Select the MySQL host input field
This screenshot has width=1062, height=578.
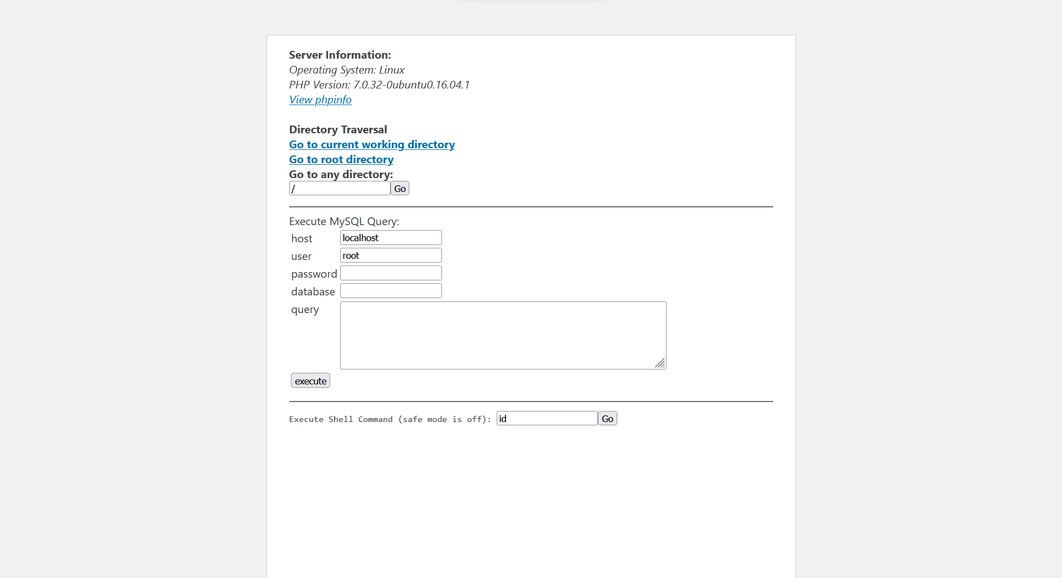pyautogui.click(x=391, y=238)
